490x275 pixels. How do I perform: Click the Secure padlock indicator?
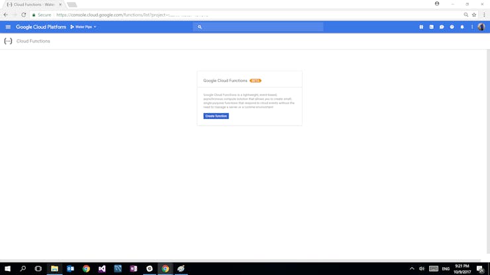point(42,15)
